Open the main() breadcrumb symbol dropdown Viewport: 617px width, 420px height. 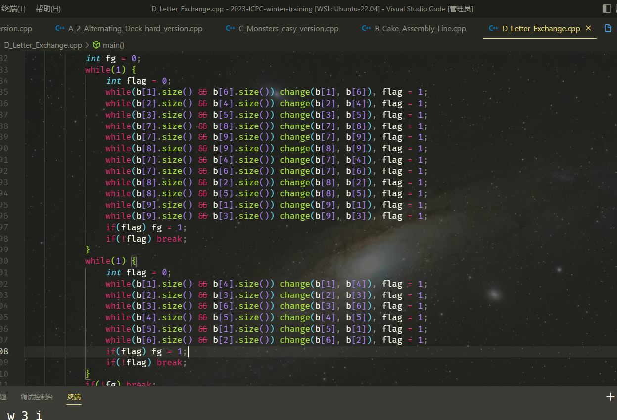113,45
